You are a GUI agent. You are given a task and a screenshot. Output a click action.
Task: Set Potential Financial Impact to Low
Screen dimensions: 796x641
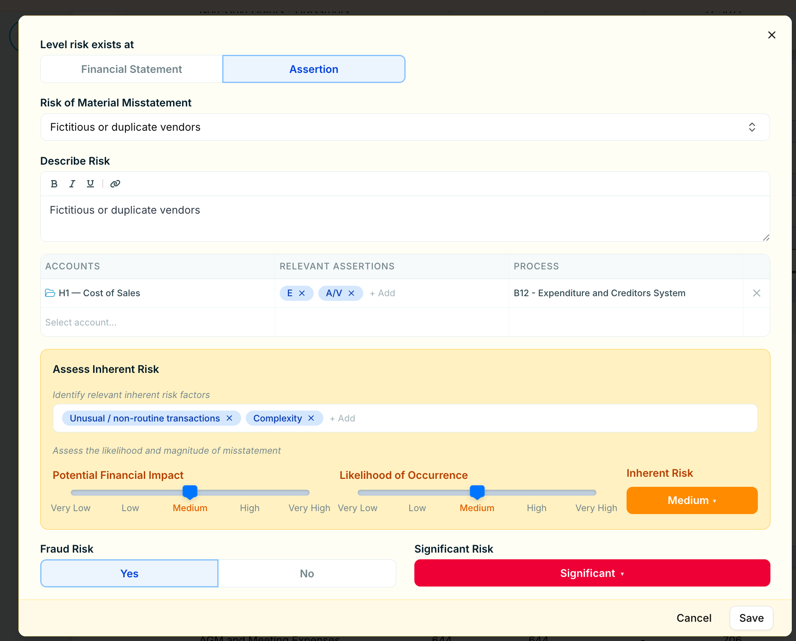pyautogui.click(x=130, y=508)
